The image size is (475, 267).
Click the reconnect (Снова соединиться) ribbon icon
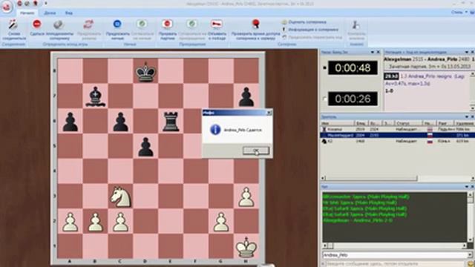tap(13, 24)
